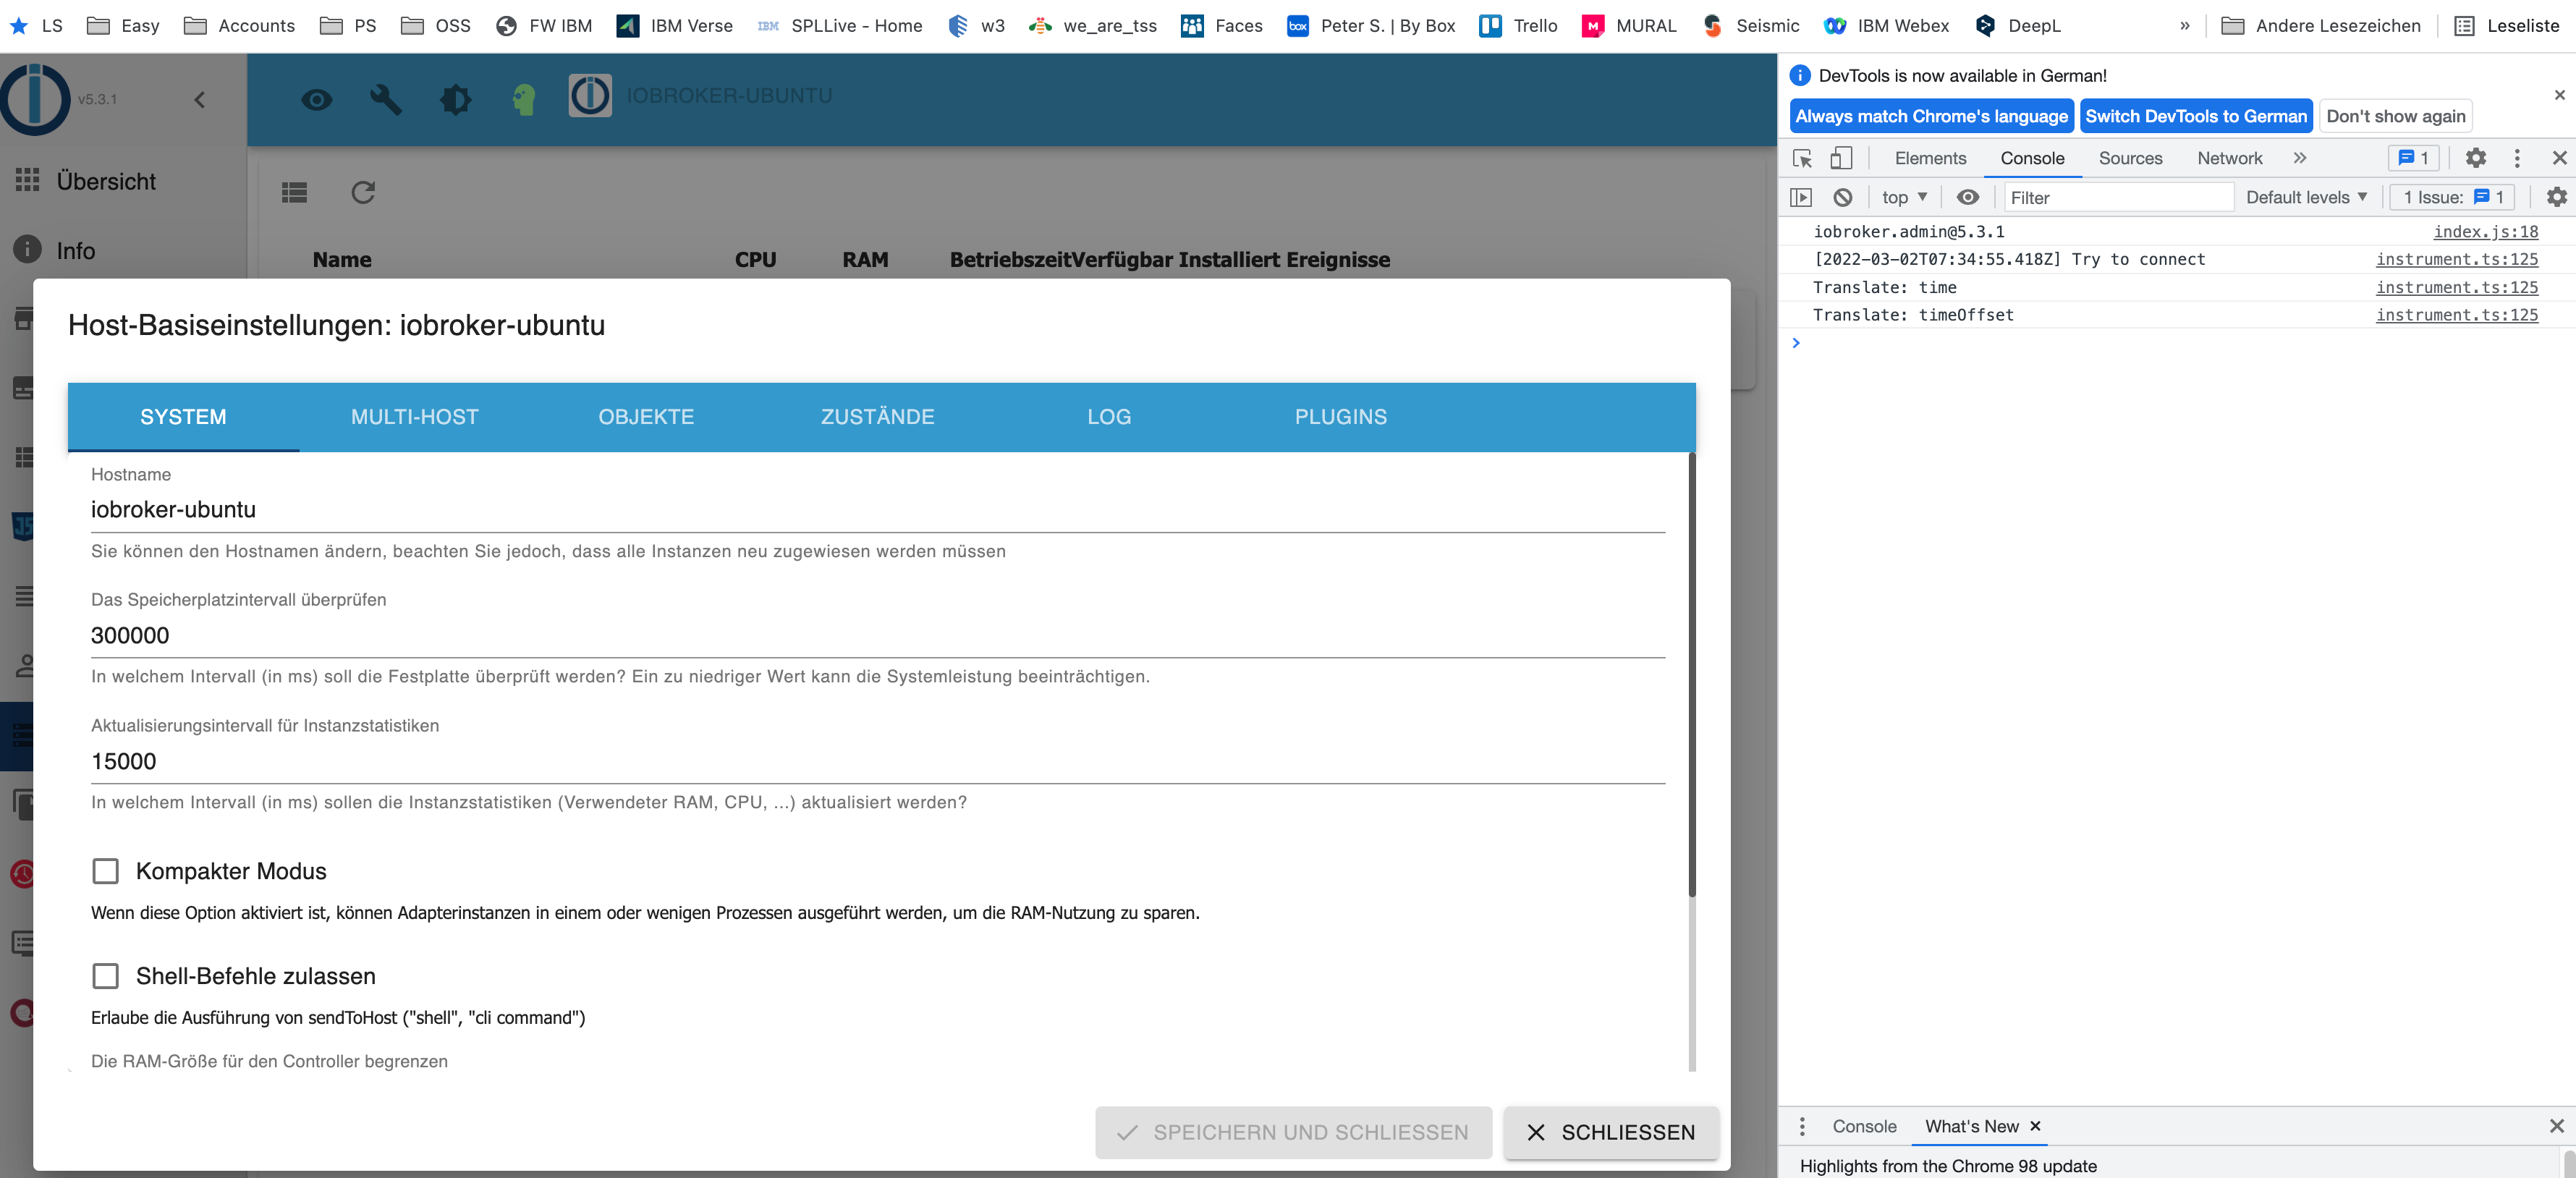Click the reload hosts refresh icon
The height and width of the screenshot is (1178, 2576).
click(x=363, y=192)
